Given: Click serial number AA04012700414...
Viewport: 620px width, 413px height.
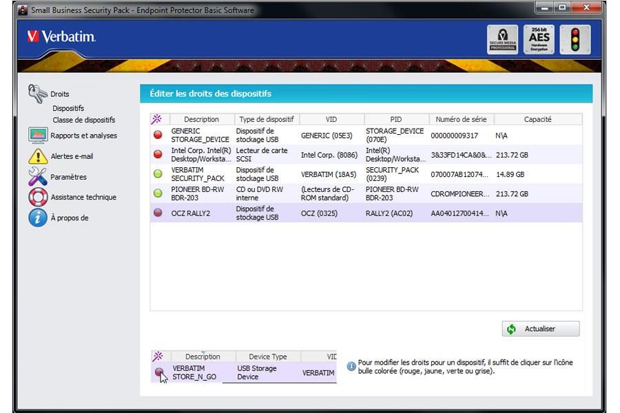Looking at the screenshot, I should [x=460, y=213].
